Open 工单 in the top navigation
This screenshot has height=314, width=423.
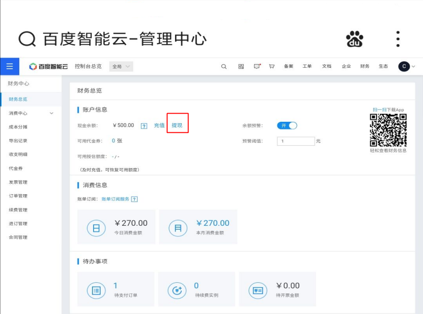(x=307, y=66)
